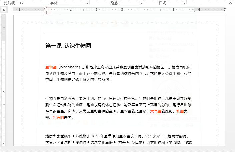Click the 剪贴板 group label
Image resolution: width=235 pixels, height=152 pixels.
(x=9, y=3)
